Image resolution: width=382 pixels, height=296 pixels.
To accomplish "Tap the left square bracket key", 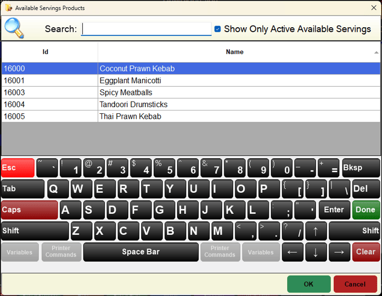I will click(x=293, y=189).
